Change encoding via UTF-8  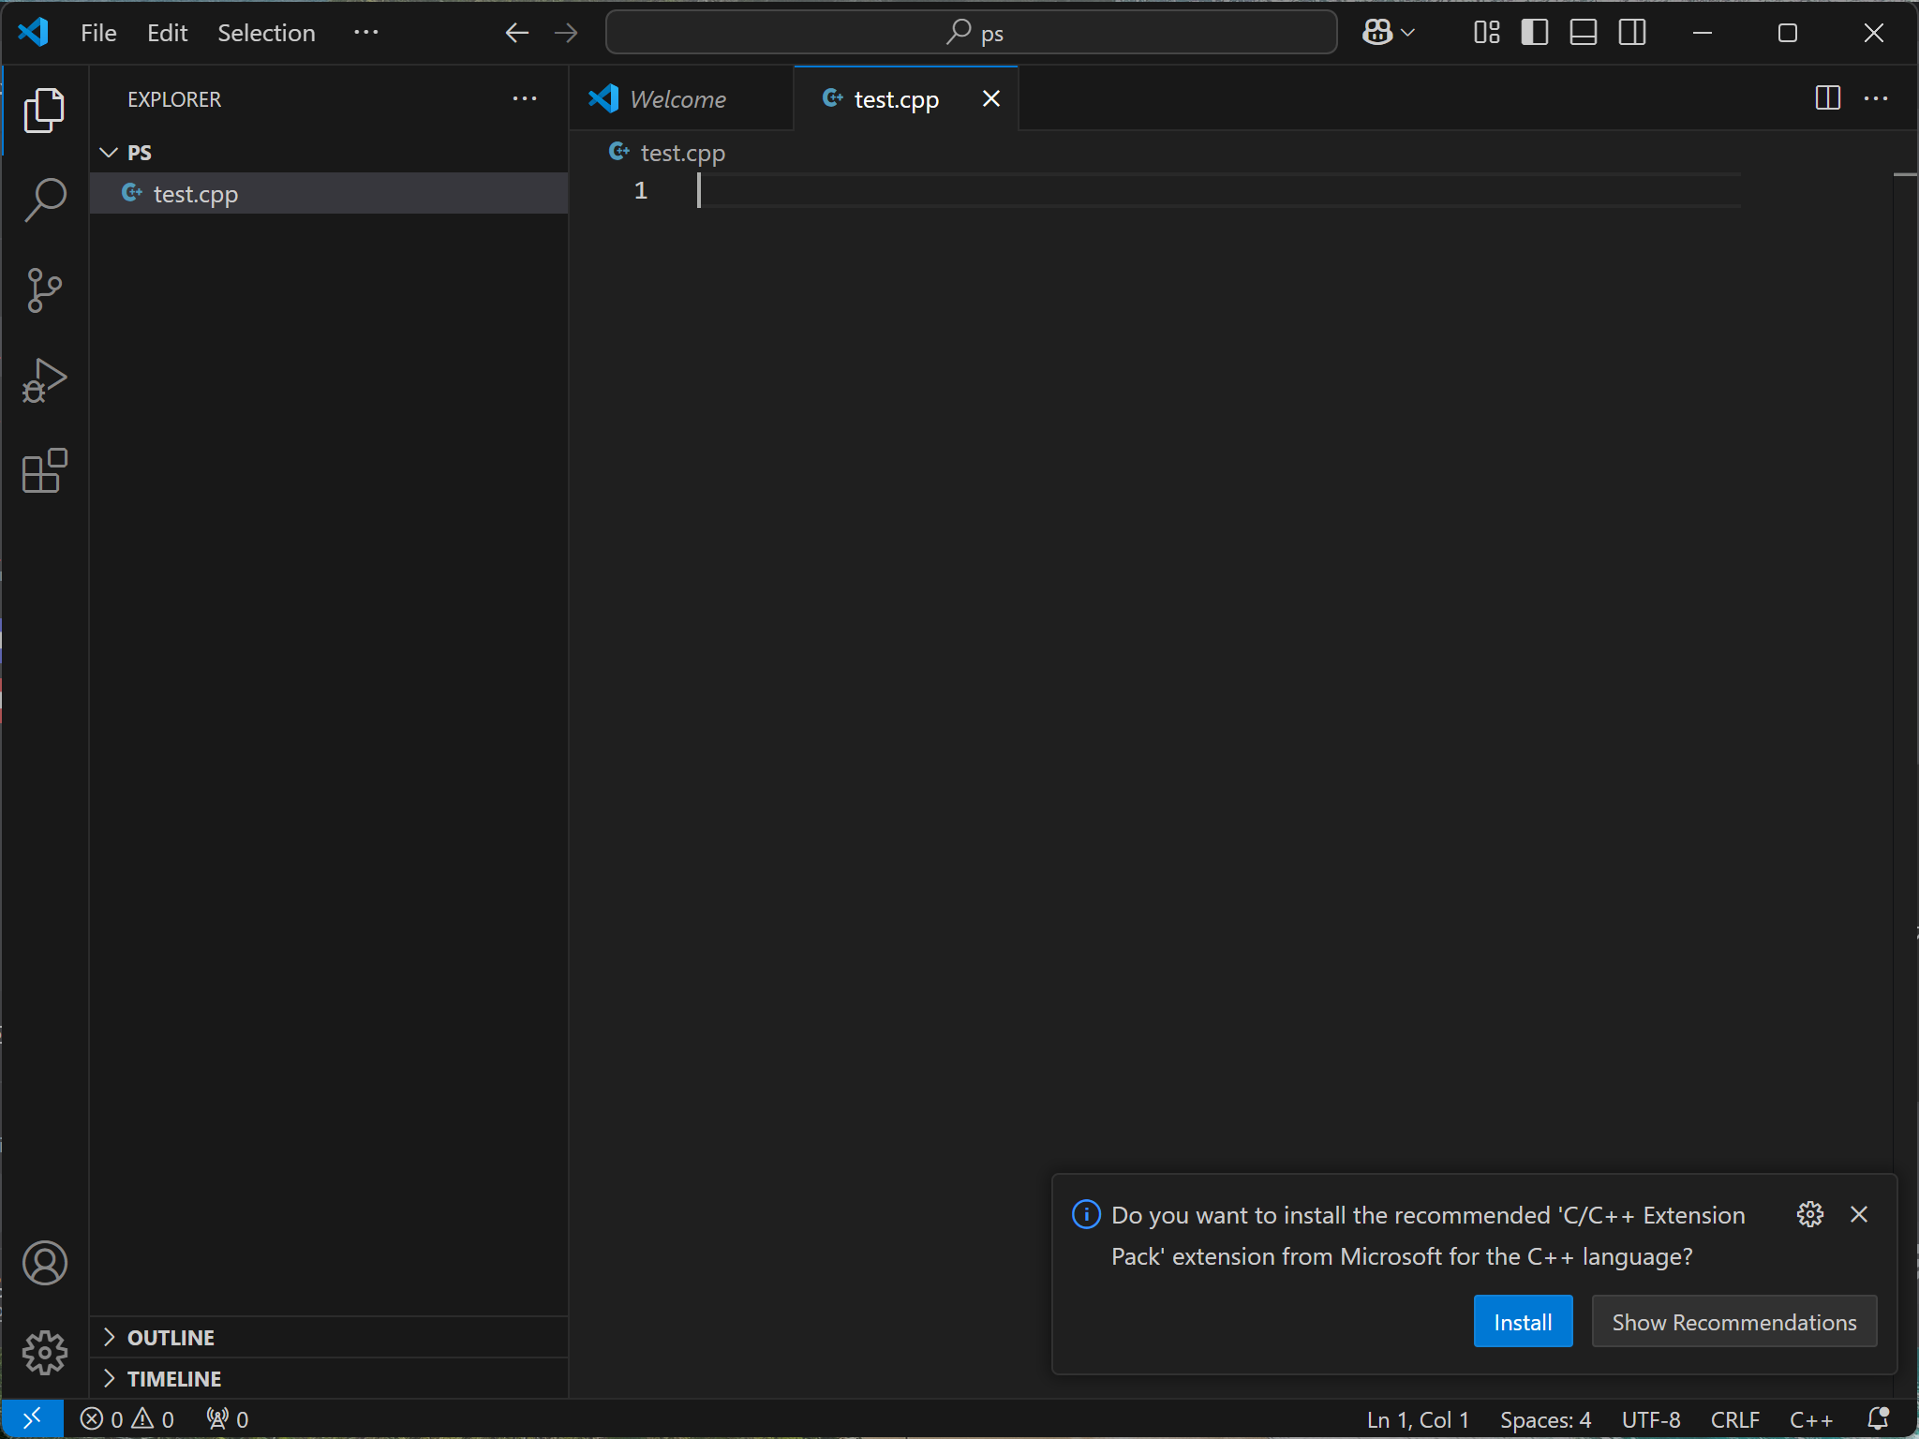(x=1651, y=1419)
